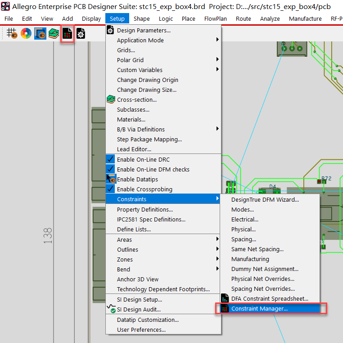The image size is (343, 343).
Task: Click the shadow mode toggle toolbar icon
Action: (40, 33)
